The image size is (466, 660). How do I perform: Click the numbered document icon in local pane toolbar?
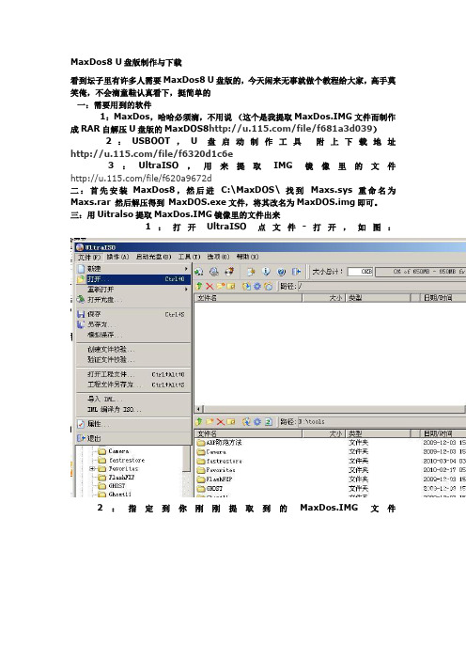pos(269,421)
